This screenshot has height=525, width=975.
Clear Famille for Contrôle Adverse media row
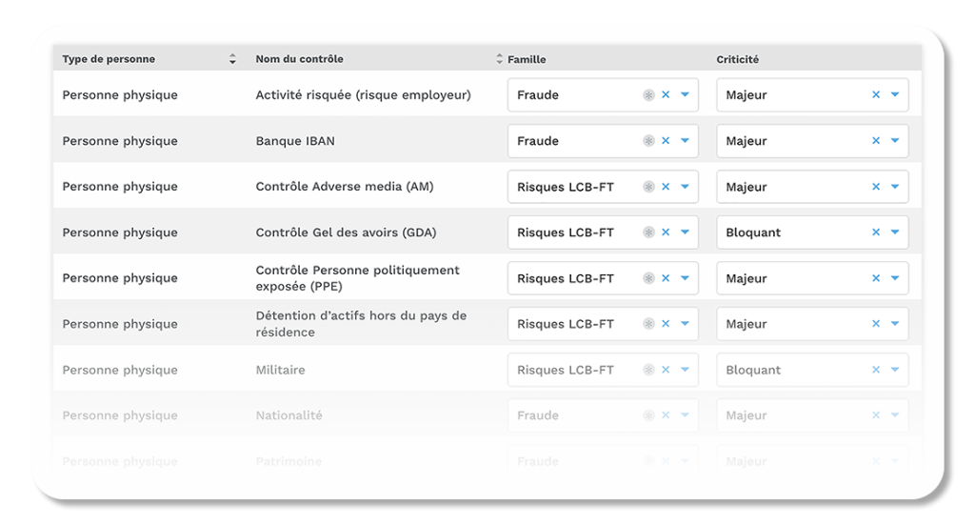[x=666, y=187]
